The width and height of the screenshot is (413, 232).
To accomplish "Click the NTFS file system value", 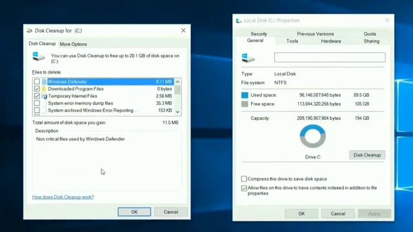I will pyautogui.click(x=280, y=82).
